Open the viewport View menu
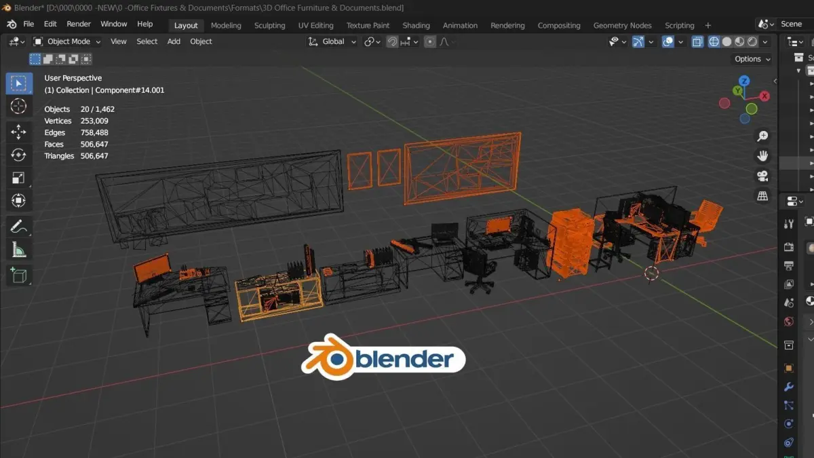Viewport: 814px width, 458px height. [118, 41]
